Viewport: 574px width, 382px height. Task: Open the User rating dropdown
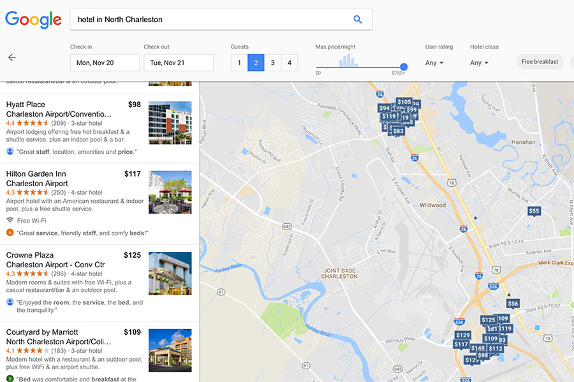point(434,62)
